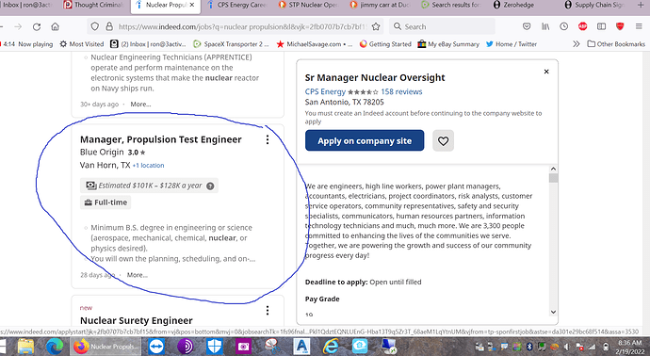Image resolution: width=650 pixels, height=356 pixels.
Task: Switch to jimmy carr DuckDuckGo tab
Action: (381, 5)
